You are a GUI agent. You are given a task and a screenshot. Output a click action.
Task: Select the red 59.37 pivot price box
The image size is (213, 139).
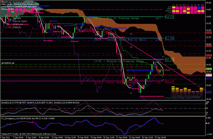(170, 81)
